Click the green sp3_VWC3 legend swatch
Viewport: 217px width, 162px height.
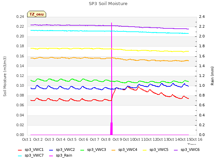[82, 150]
